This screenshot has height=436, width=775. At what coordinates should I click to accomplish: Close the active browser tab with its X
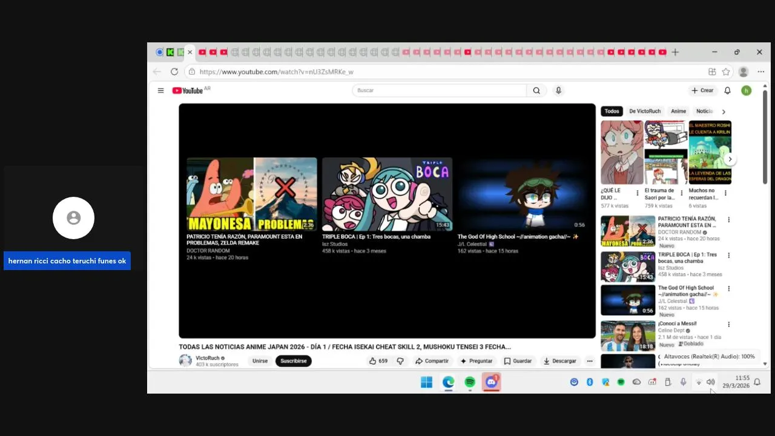point(190,52)
